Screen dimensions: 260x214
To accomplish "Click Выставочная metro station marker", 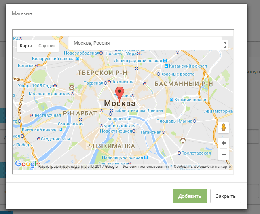I will 31,115.
